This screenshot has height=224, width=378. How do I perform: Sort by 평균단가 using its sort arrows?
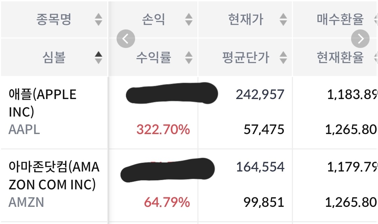283,57
